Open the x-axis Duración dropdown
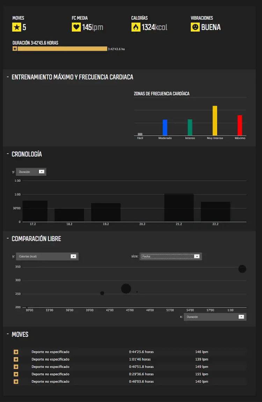262x402 pixels. pyautogui.click(x=215, y=317)
